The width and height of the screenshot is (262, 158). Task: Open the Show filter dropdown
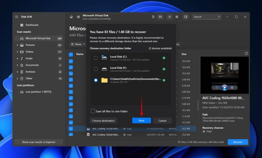[78, 44]
